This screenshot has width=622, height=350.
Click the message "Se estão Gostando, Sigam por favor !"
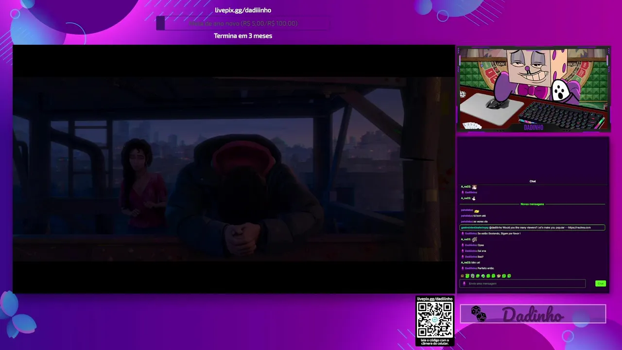pyautogui.click(x=499, y=233)
